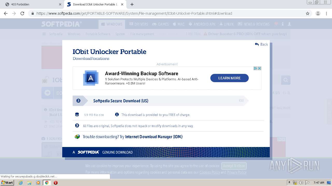Open the Privacy Policy link
Viewport: 332px width, 186px height.
237,172
